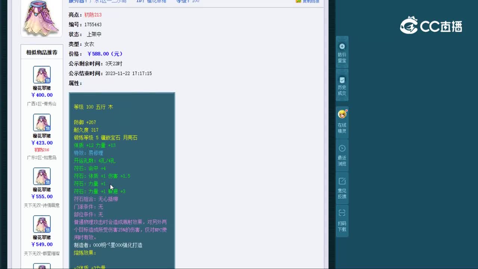Open the 历史成交 trade history sidebar button

[342, 85]
